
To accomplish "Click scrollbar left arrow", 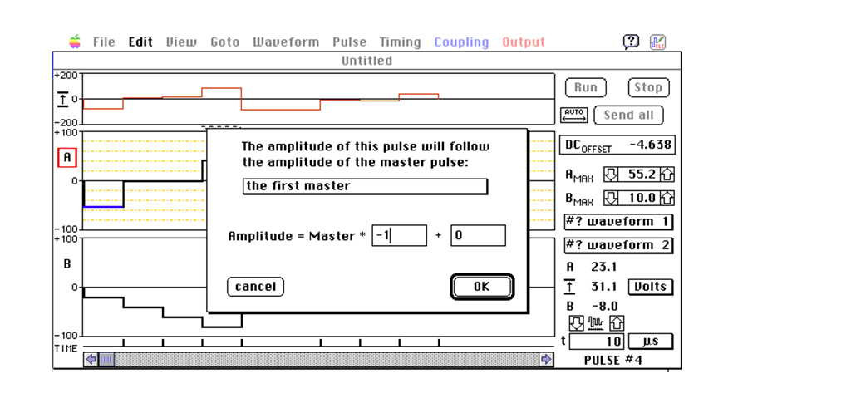I will [91, 359].
